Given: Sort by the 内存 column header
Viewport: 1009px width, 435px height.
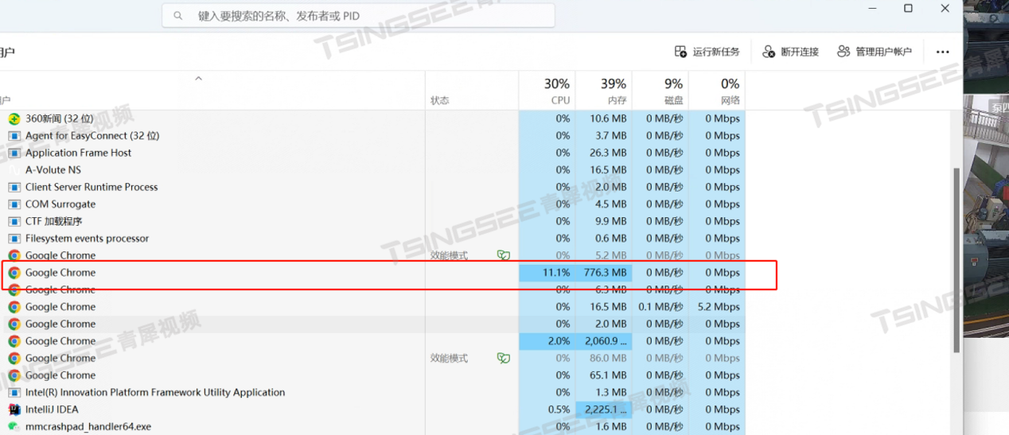Looking at the screenshot, I should coord(602,91).
